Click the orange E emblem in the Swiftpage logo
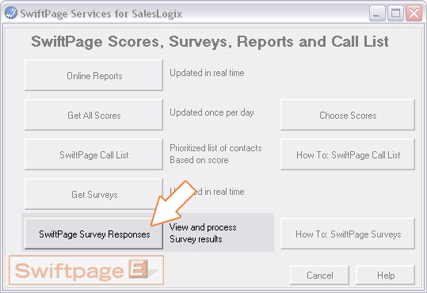The width and height of the screenshot is (427, 293). [138, 268]
